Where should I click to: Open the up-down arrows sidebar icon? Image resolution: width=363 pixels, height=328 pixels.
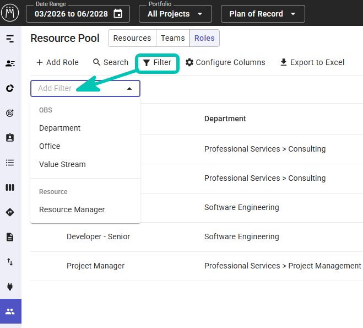coord(10,262)
